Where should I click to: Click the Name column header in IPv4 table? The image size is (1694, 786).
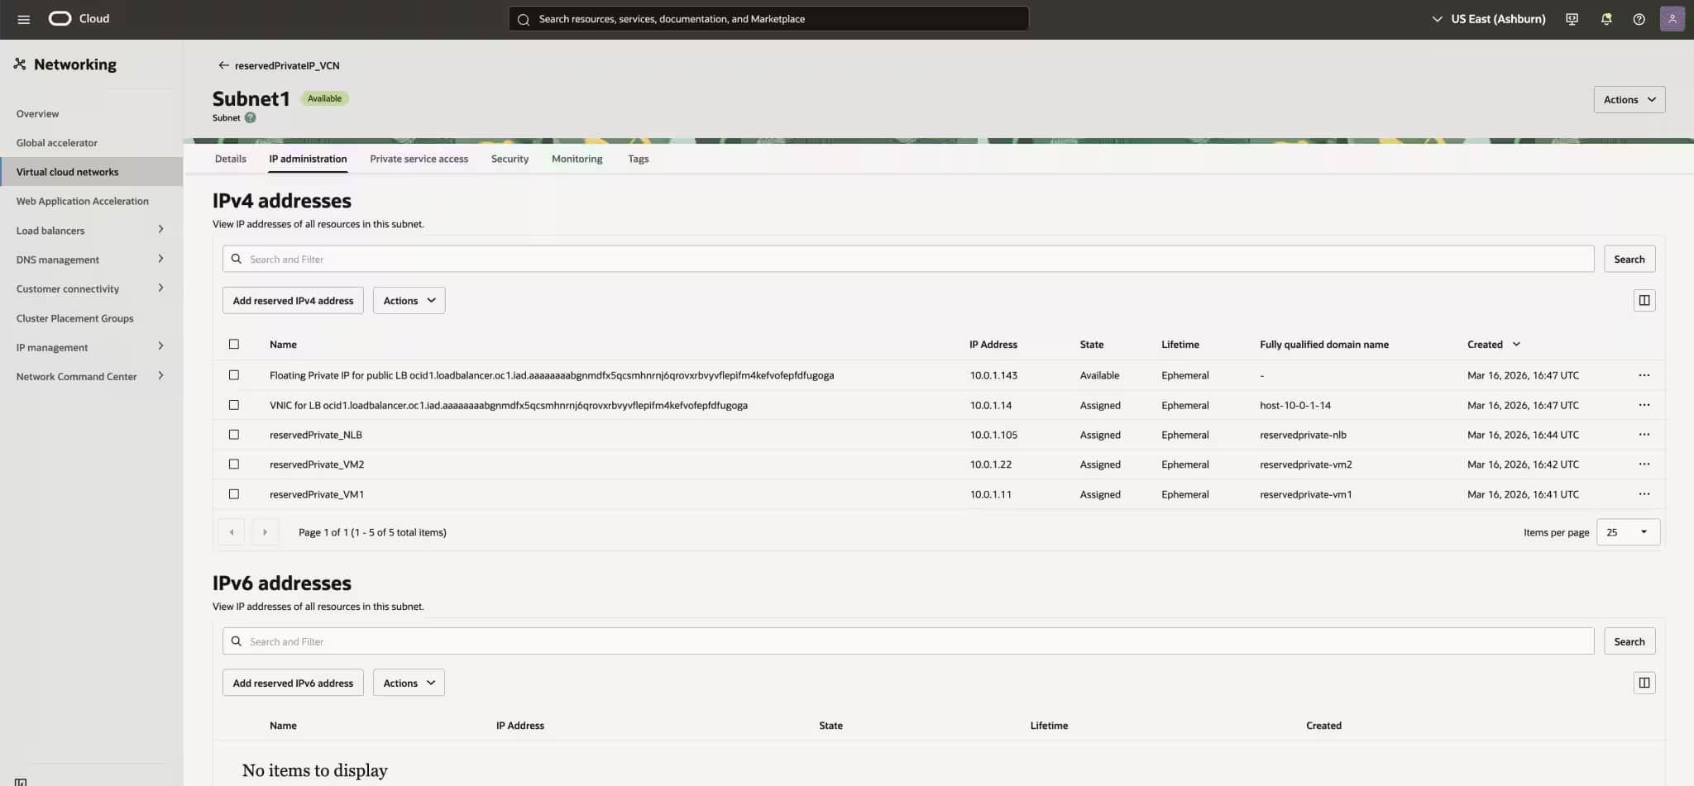coord(283,344)
